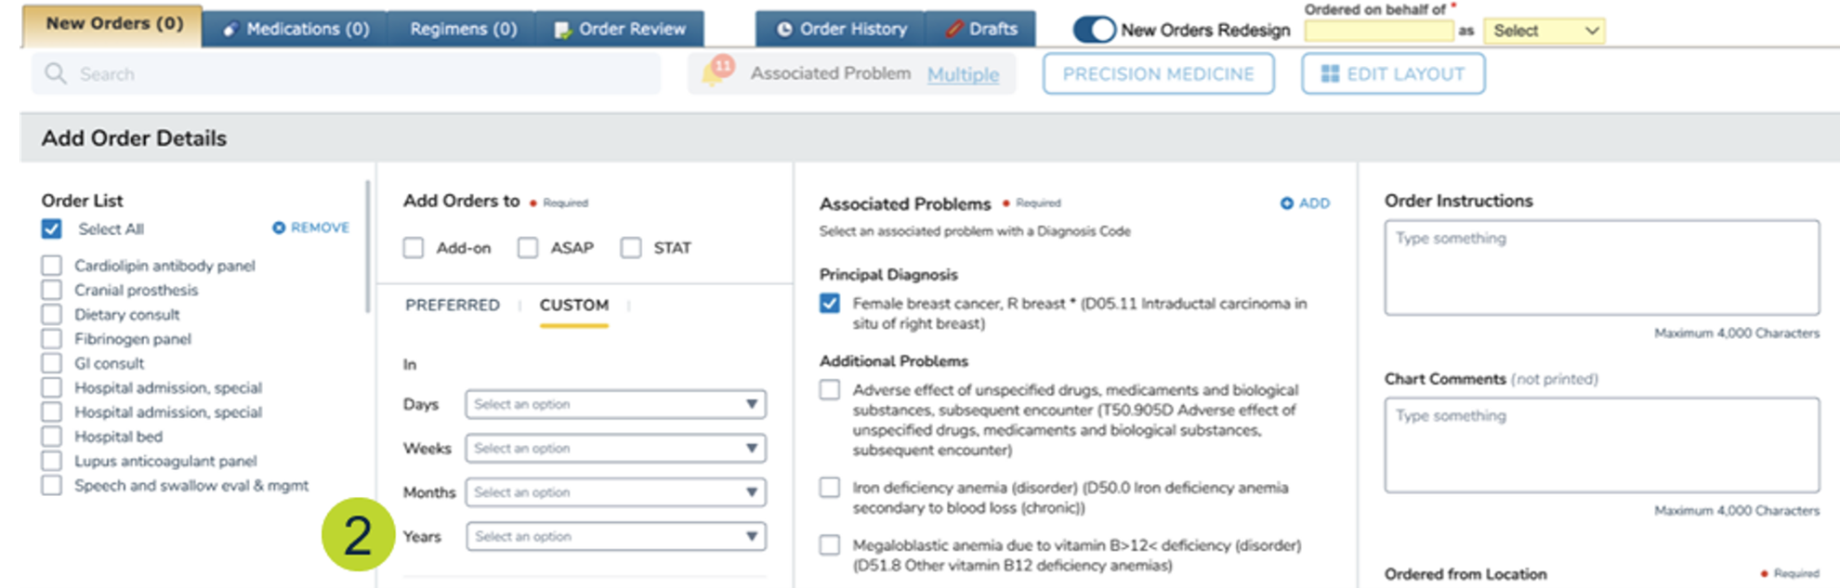Uncheck the Select All checkbox
Screen dimensions: 1840x588
click(52, 229)
